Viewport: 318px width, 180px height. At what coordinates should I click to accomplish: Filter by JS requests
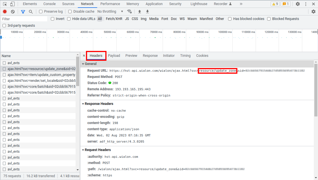point(127,19)
